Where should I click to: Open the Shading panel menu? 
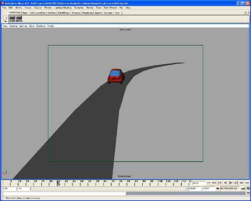(x=13, y=26)
